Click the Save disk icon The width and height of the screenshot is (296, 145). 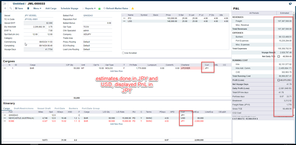point(16,8)
